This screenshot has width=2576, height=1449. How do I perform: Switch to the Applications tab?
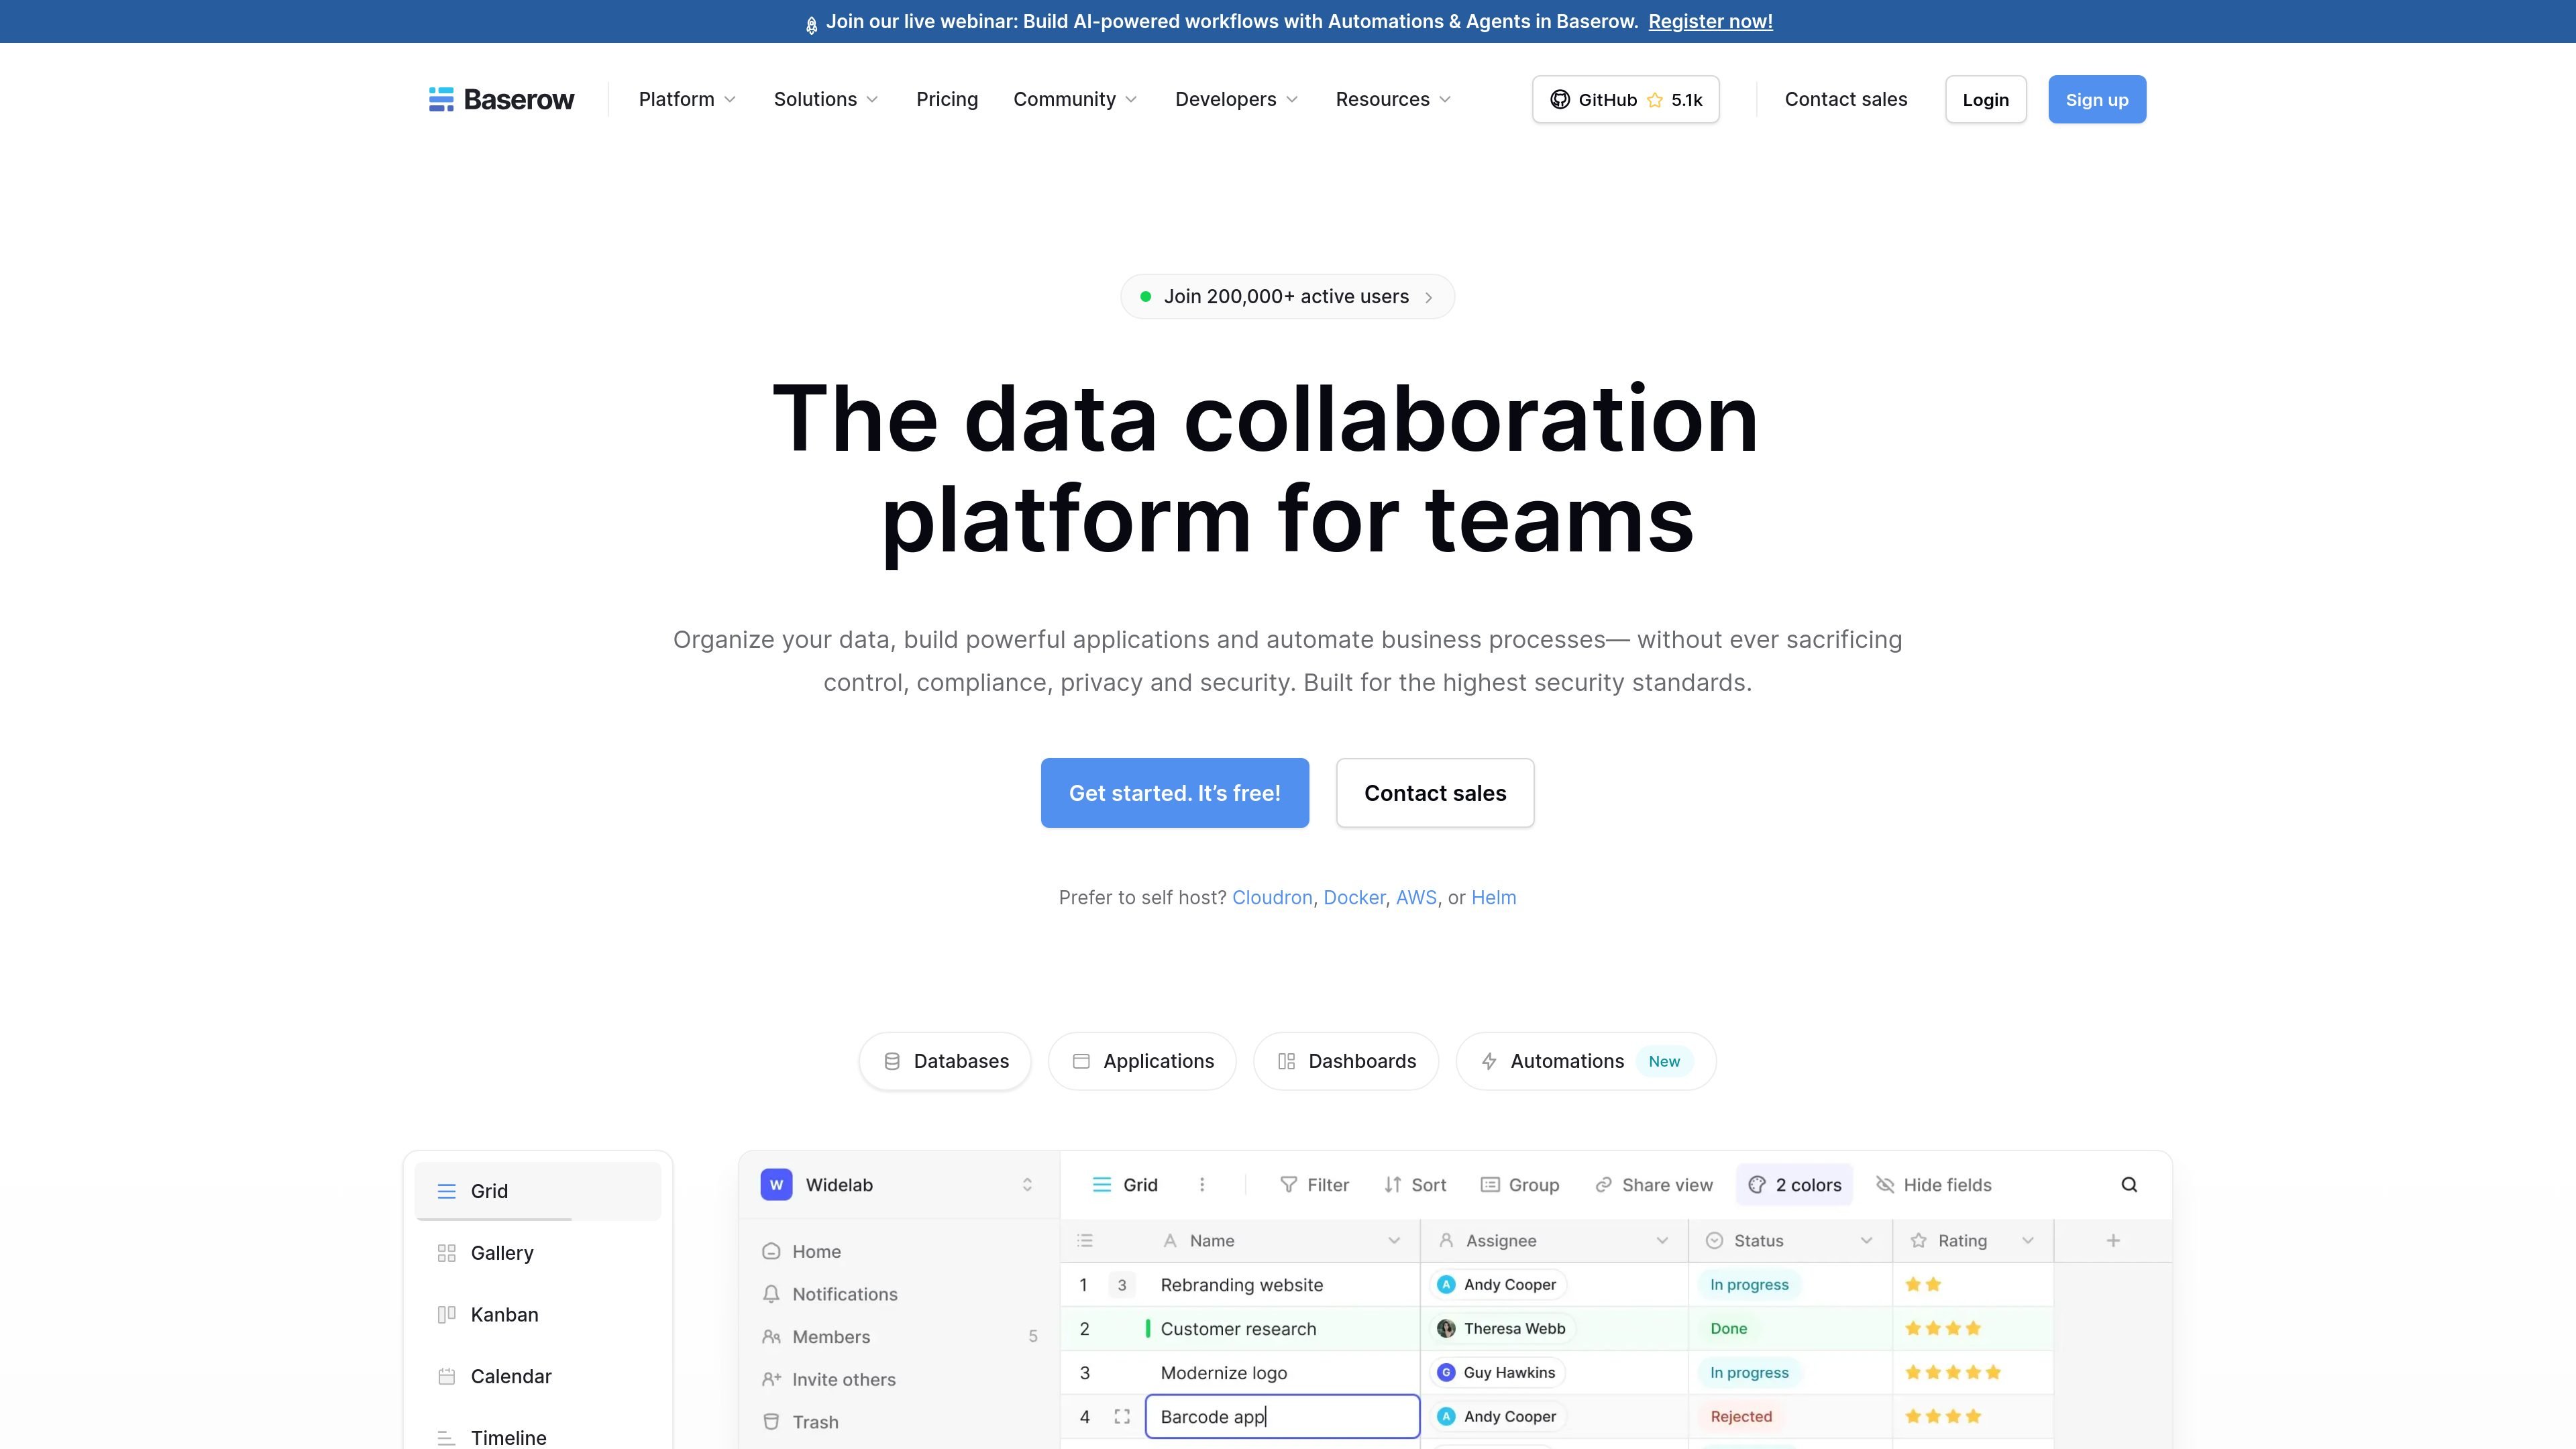coord(1142,1061)
